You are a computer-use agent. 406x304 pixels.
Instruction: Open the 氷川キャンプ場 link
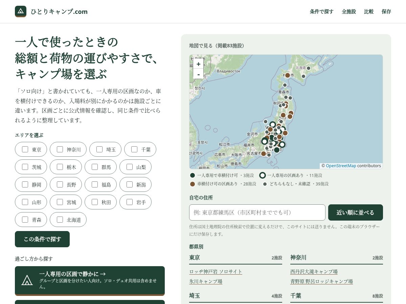click(x=206, y=281)
